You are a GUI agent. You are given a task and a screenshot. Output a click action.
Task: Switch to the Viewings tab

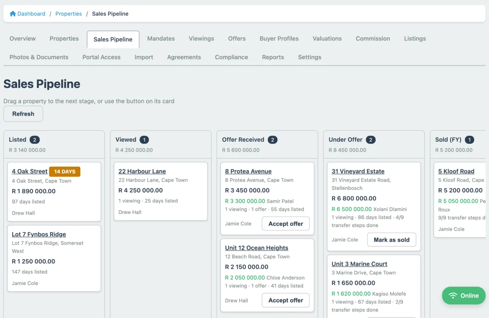[x=201, y=39]
